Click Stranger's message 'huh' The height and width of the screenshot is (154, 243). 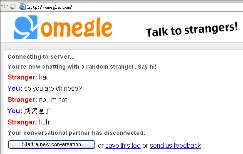tap(44, 122)
